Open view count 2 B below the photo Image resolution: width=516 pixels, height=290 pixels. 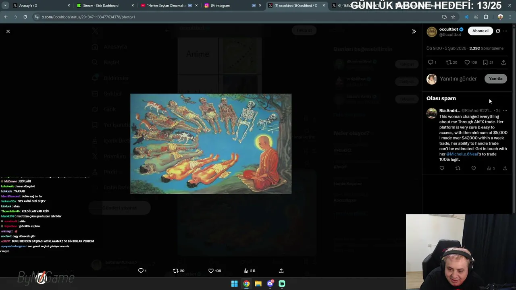[250, 271]
